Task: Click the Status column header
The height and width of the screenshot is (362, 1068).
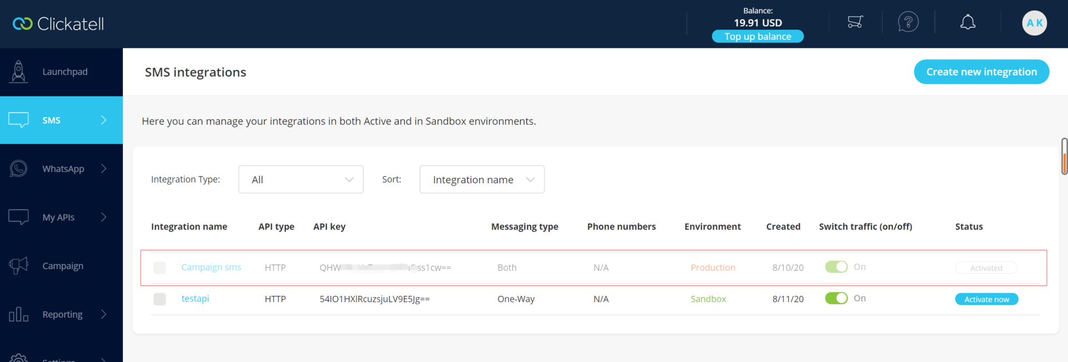Action: pyautogui.click(x=969, y=227)
